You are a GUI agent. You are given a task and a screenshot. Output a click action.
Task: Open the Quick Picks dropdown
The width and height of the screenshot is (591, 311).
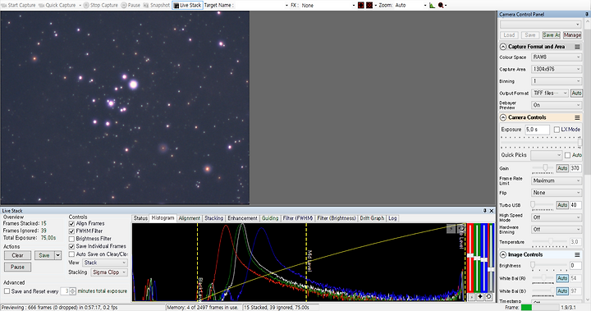547,155
